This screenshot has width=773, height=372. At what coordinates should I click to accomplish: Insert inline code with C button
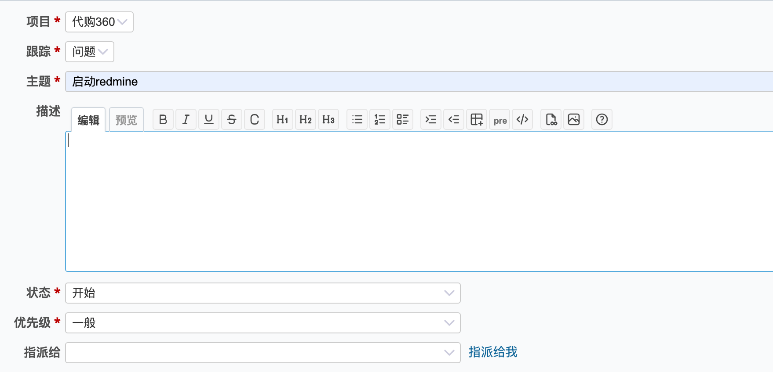coord(255,119)
